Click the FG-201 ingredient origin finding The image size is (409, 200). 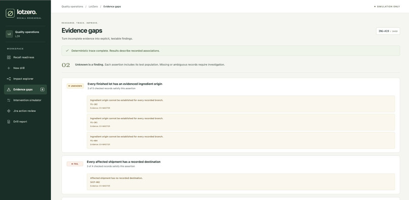(241, 122)
